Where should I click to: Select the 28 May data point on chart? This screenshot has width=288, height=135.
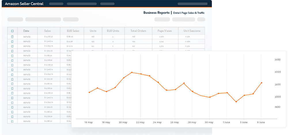[192, 92]
